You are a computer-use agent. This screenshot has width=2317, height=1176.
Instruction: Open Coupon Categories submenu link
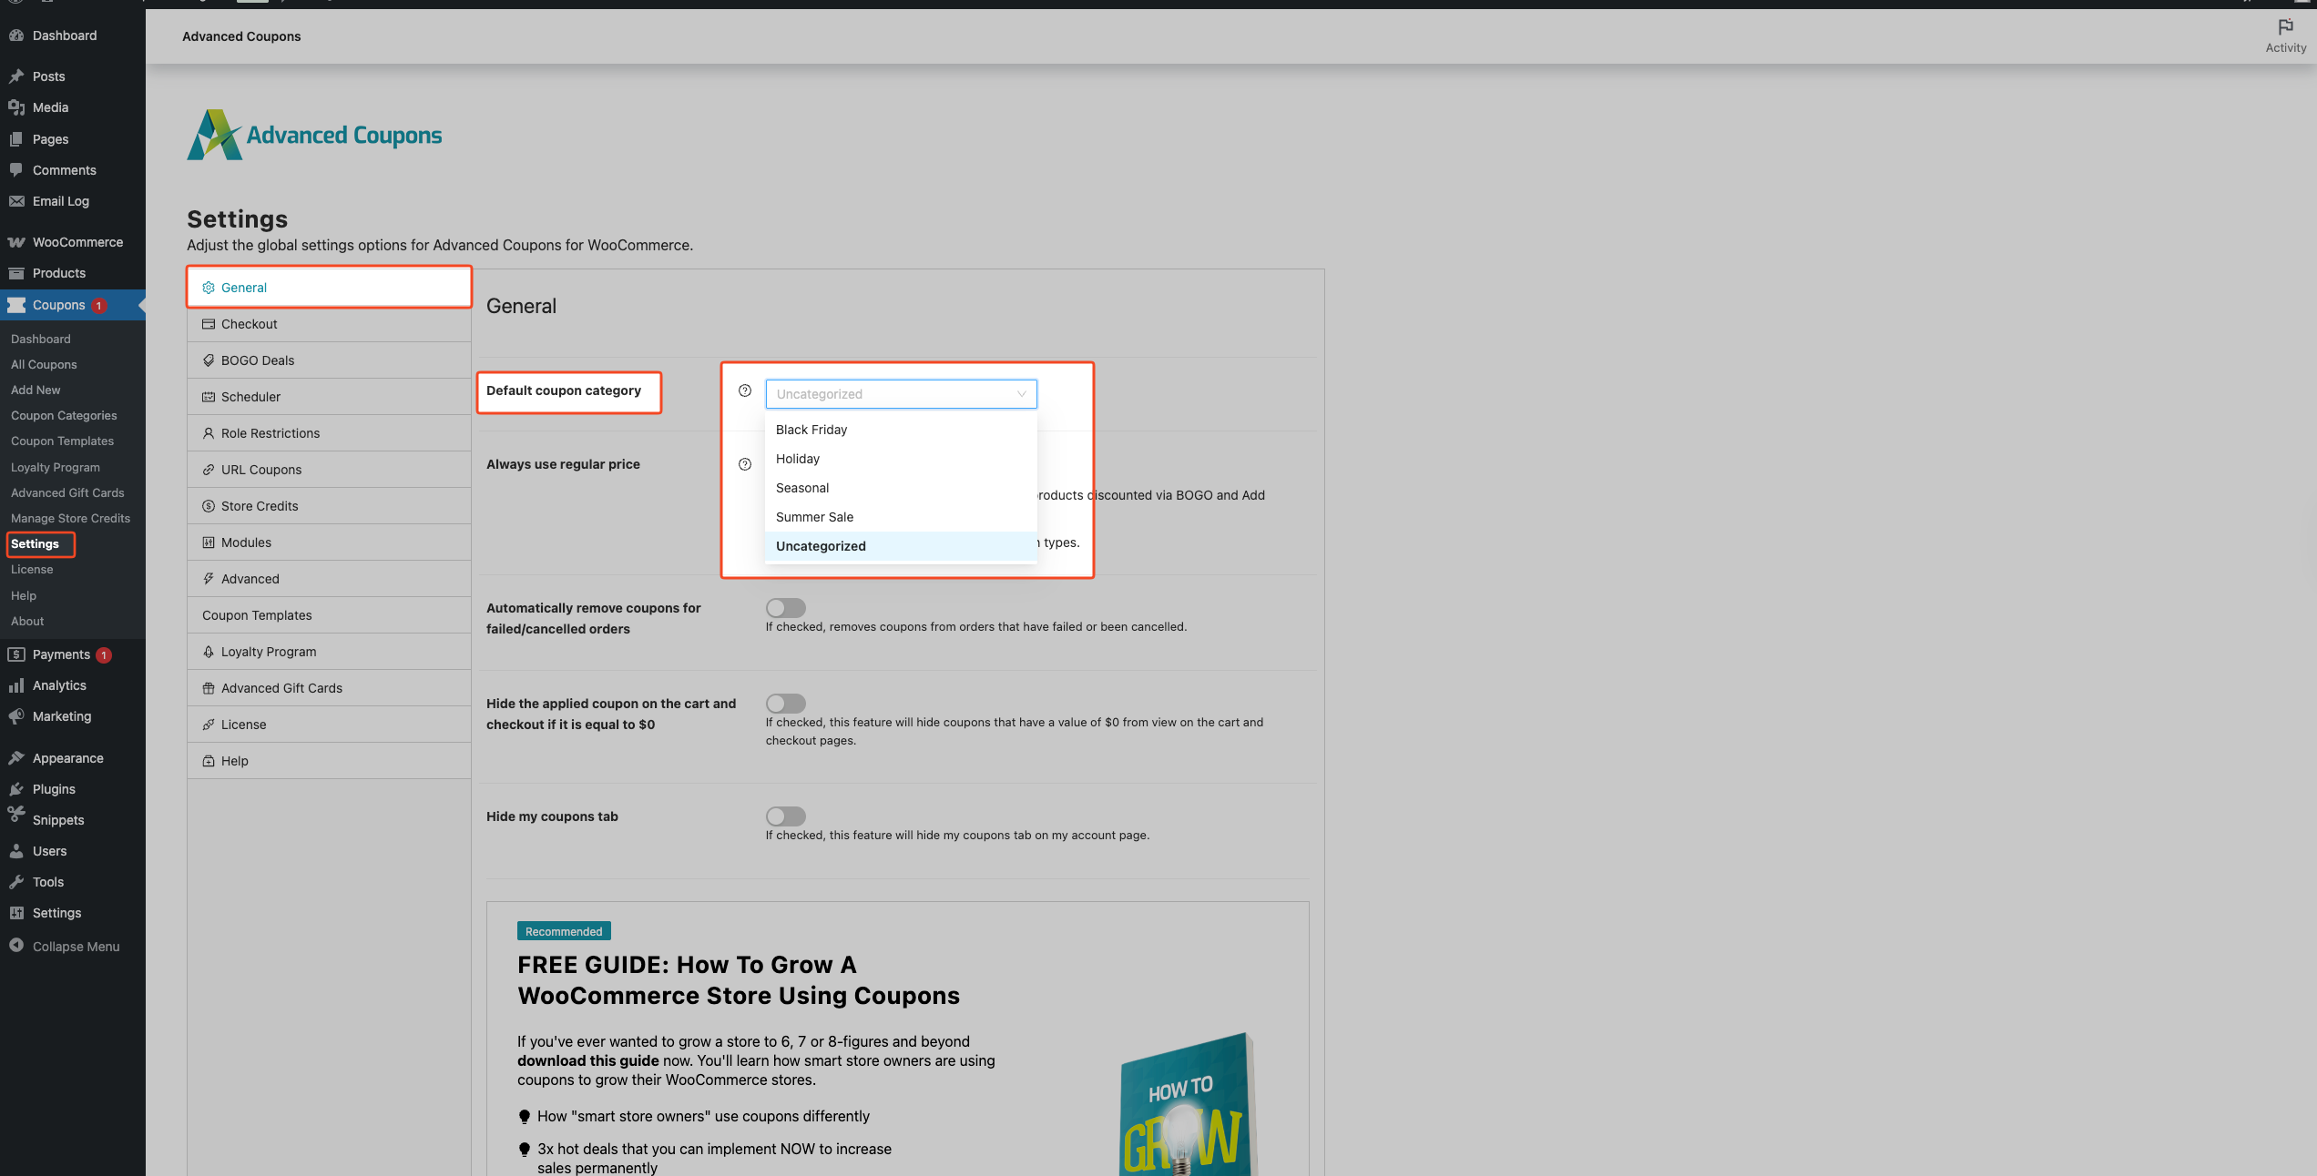point(64,416)
